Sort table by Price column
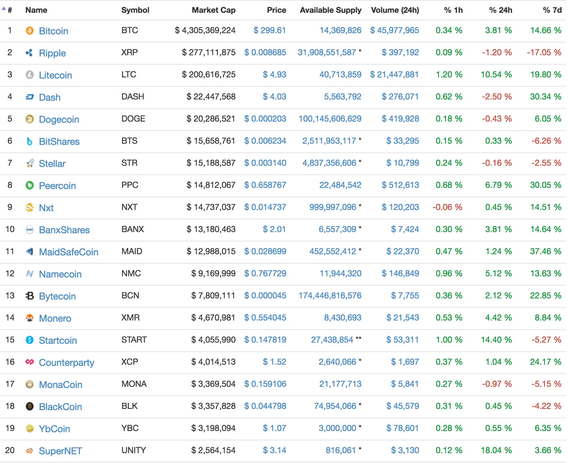Viewport: 568px width, 463px height. (276, 10)
